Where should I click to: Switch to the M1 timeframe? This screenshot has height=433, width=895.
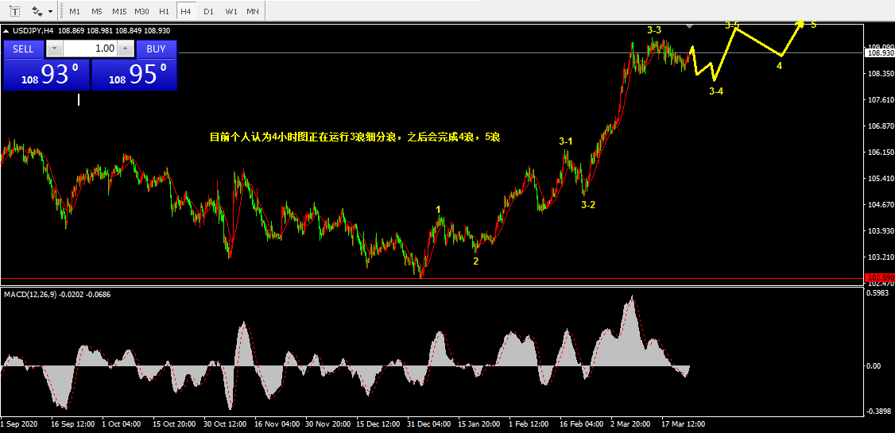[74, 11]
